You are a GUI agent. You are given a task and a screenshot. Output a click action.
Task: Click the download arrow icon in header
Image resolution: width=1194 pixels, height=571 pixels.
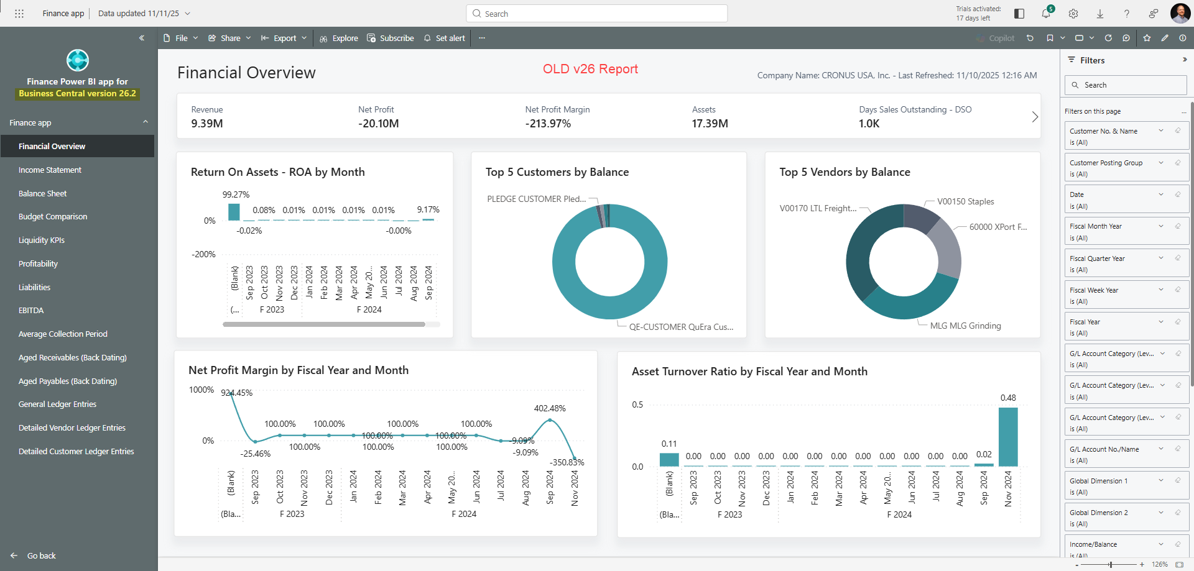pyautogui.click(x=1100, y=14)
